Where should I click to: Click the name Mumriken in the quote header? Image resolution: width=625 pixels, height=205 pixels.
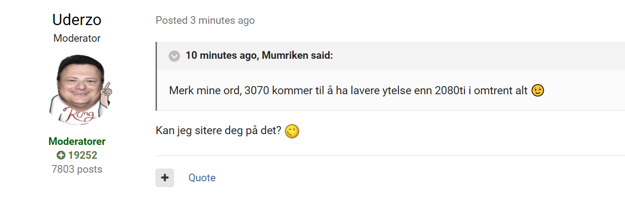[282, 56]
